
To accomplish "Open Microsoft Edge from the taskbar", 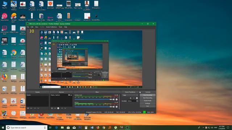I will [57, 127].
